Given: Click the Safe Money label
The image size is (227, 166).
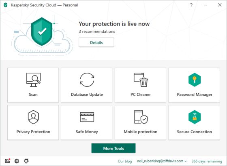Looking at the screenshot, I should coord(87,132).
